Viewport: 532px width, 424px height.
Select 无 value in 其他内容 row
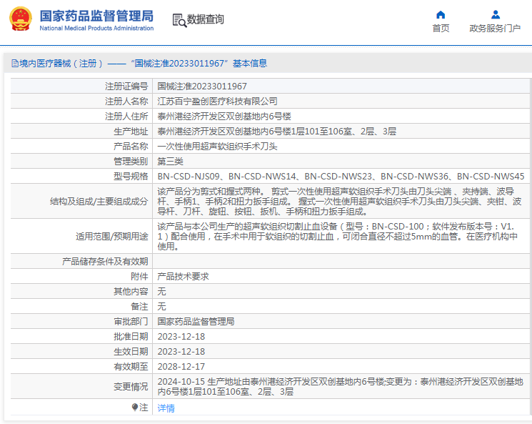coord(161,292)
